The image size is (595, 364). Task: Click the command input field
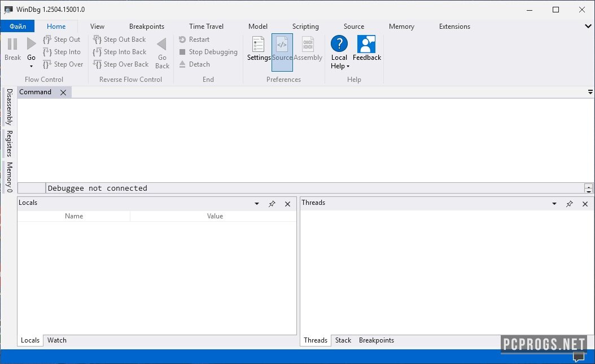(x=315, y=188)
